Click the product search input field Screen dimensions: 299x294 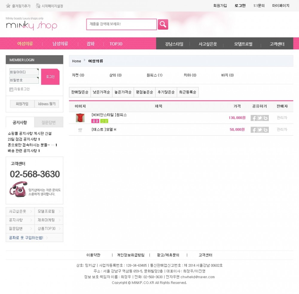(122, 24)
